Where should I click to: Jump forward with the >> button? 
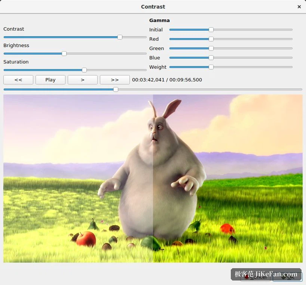coord(115,80)
